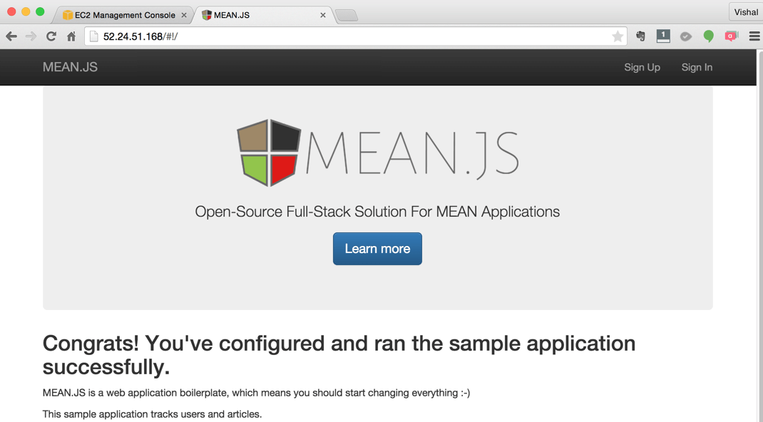
Task: Open the gray checkmark extension icon
Action: click(x=685, y=36)
